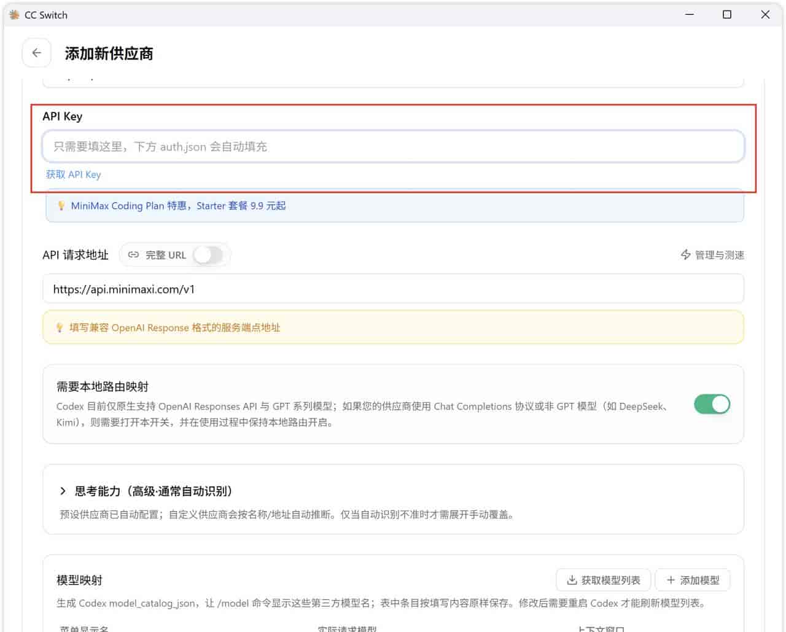Click the MiniMax Coding Plan promotion link
786x632 pixels.
(x=178, y=206)
